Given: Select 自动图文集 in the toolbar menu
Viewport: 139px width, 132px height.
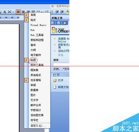Looking at the screenshot, I should click(37, 115).
